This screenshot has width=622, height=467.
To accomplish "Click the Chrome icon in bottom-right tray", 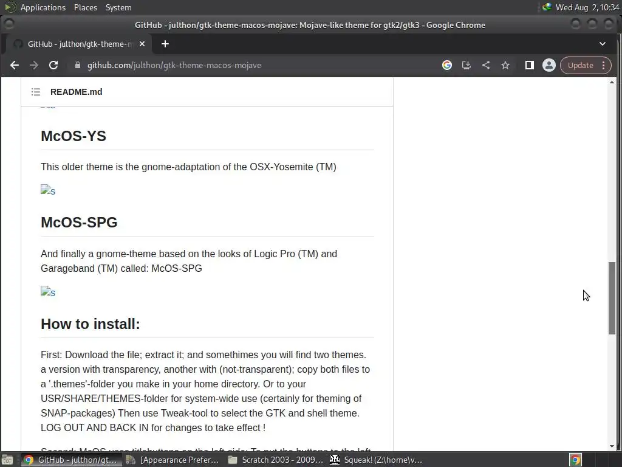I will tap(575, 460).
